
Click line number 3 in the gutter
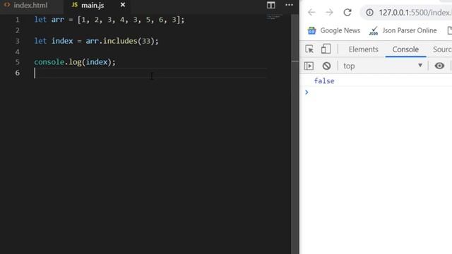(17, 41)
